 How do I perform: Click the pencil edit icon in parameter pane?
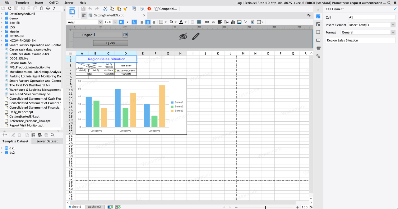click(196, 37)
